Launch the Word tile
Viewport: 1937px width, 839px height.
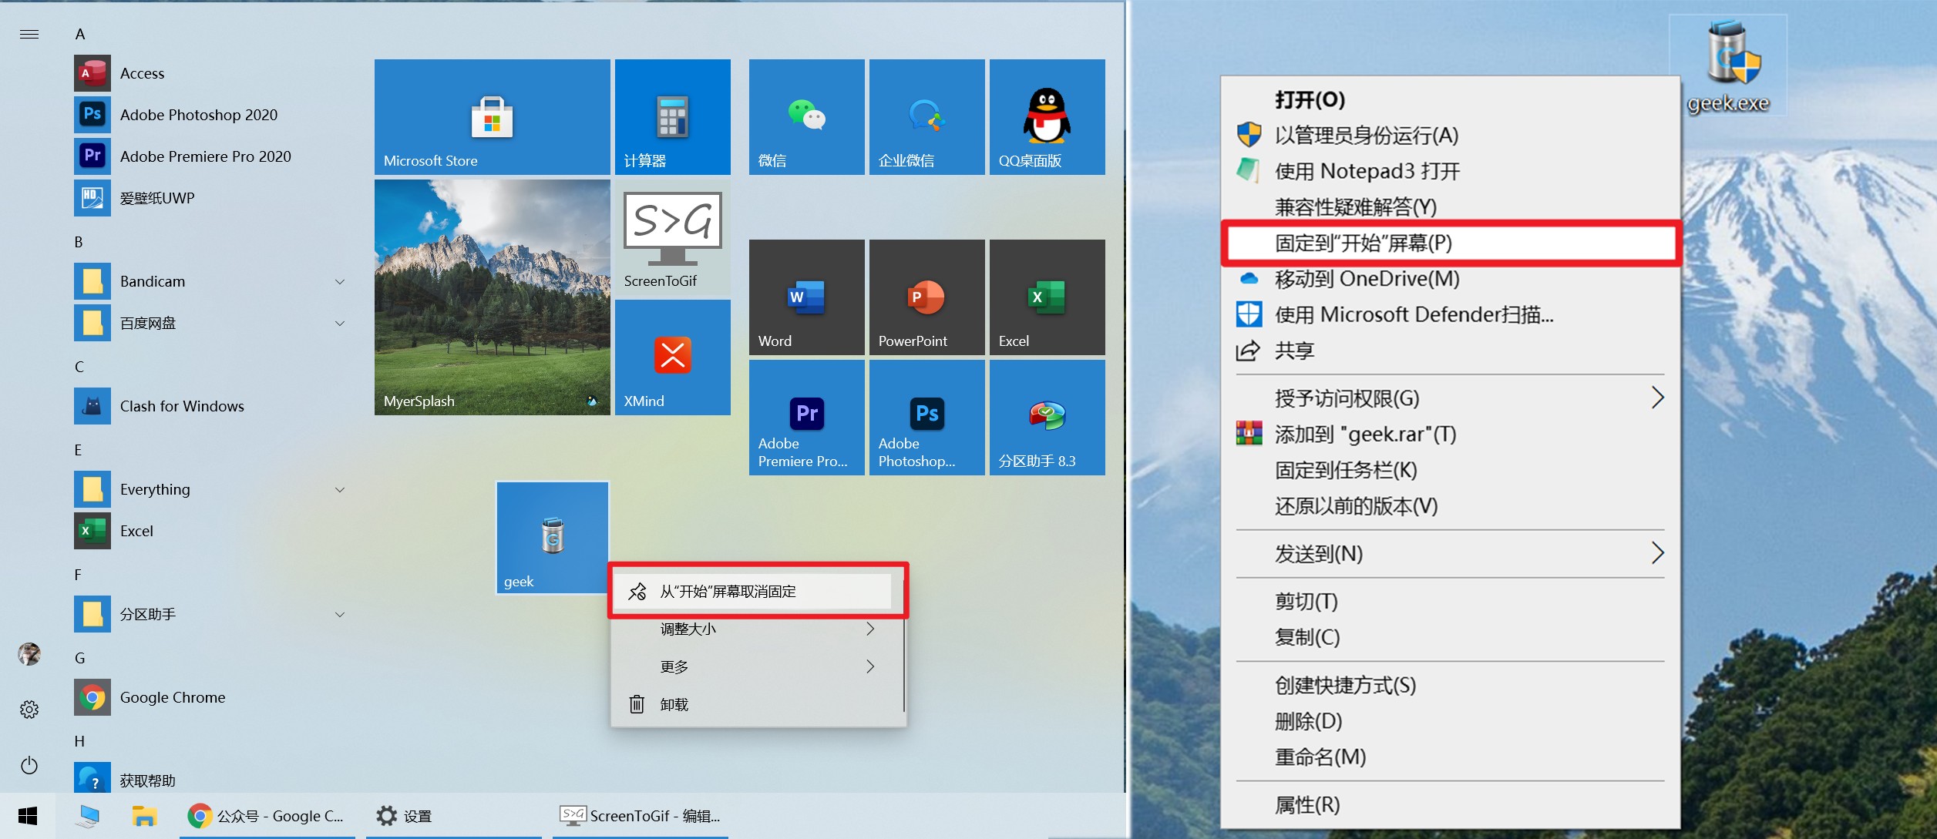pyautogui.click(x=806, y=297)
